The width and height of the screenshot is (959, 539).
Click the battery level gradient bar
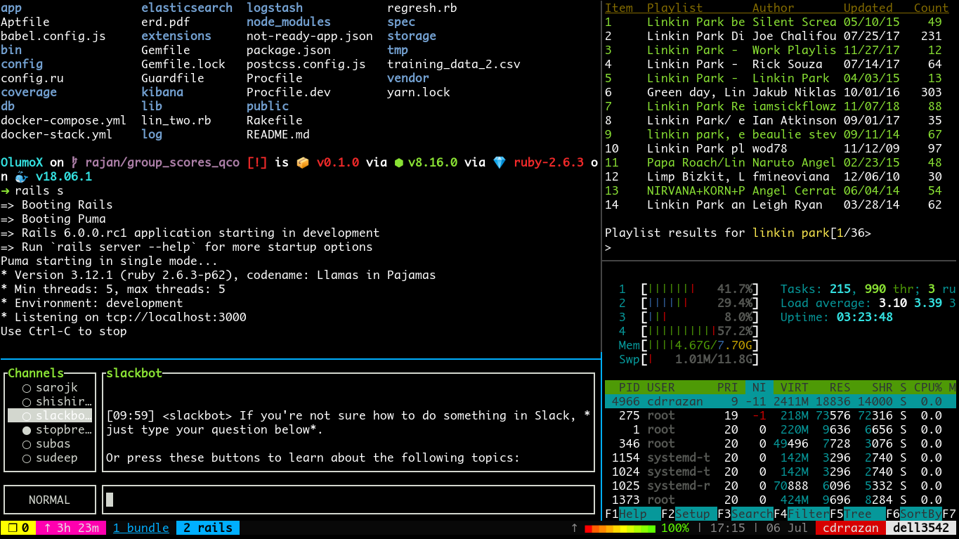tap(620, 528)
